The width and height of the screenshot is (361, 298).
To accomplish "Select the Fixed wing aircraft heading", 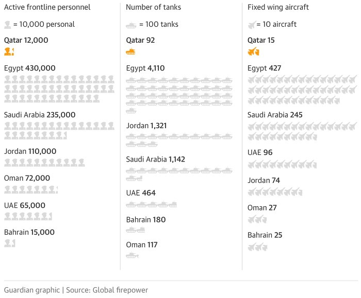I will click(x=278, y=7).
